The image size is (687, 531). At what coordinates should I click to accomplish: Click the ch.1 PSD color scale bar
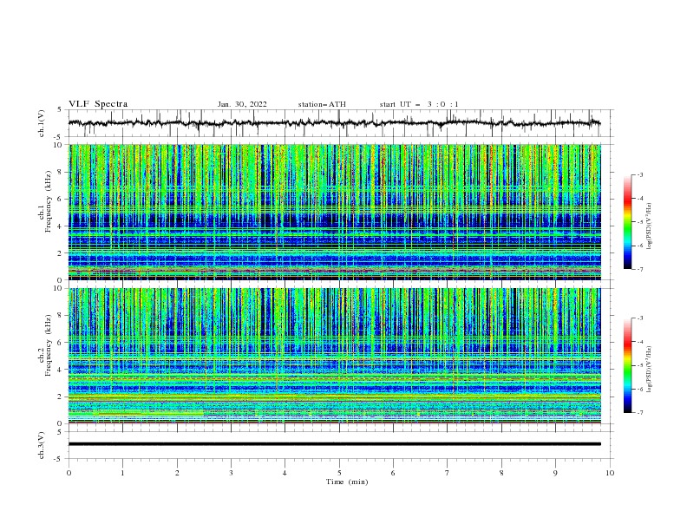click(628, 222)
